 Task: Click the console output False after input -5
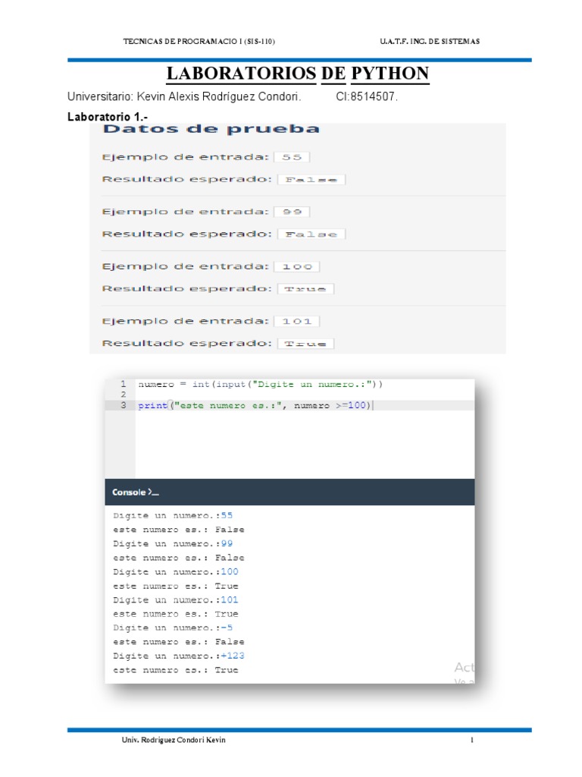click(x=230, y=642)
